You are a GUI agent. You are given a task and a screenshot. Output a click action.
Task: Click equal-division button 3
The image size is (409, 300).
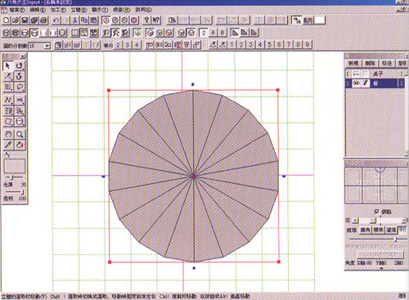(x=128, y=45)
